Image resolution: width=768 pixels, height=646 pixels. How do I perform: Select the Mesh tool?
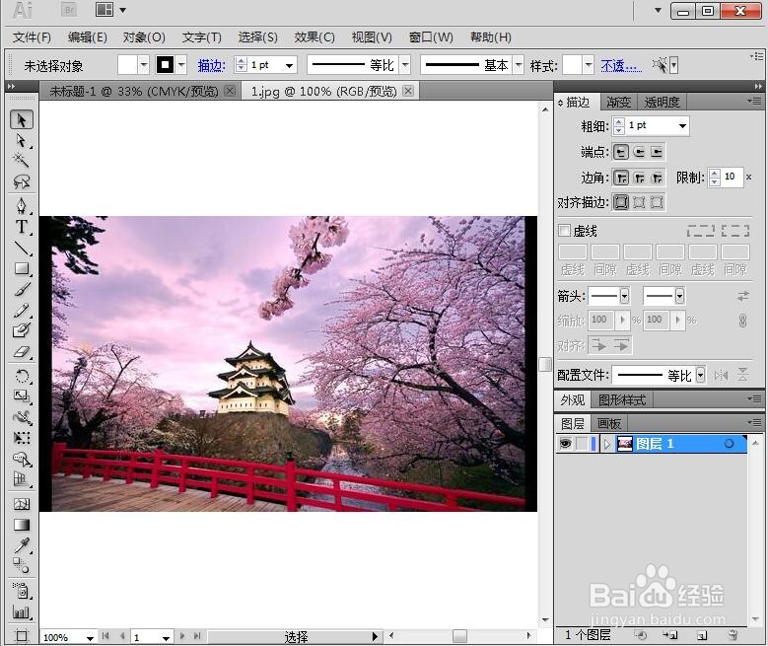[22, 504]
